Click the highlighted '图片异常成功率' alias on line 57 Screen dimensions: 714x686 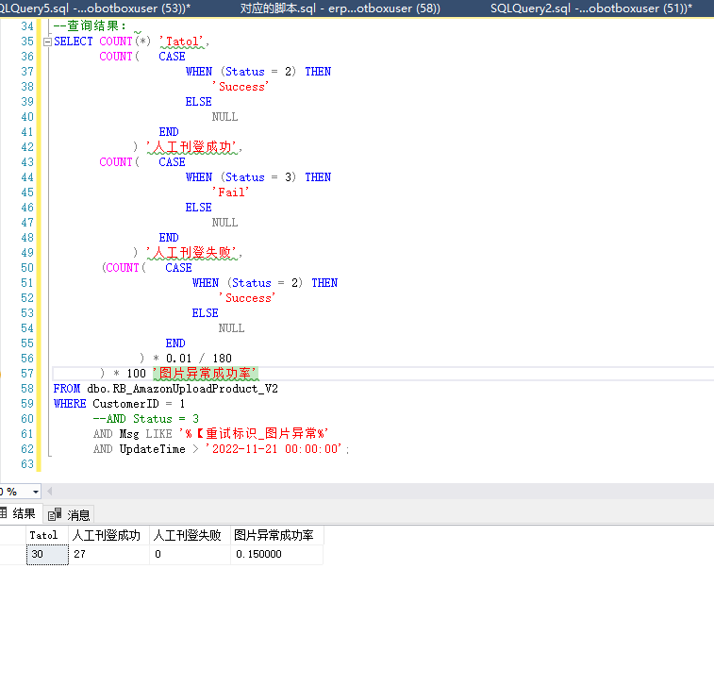(206, 374)
